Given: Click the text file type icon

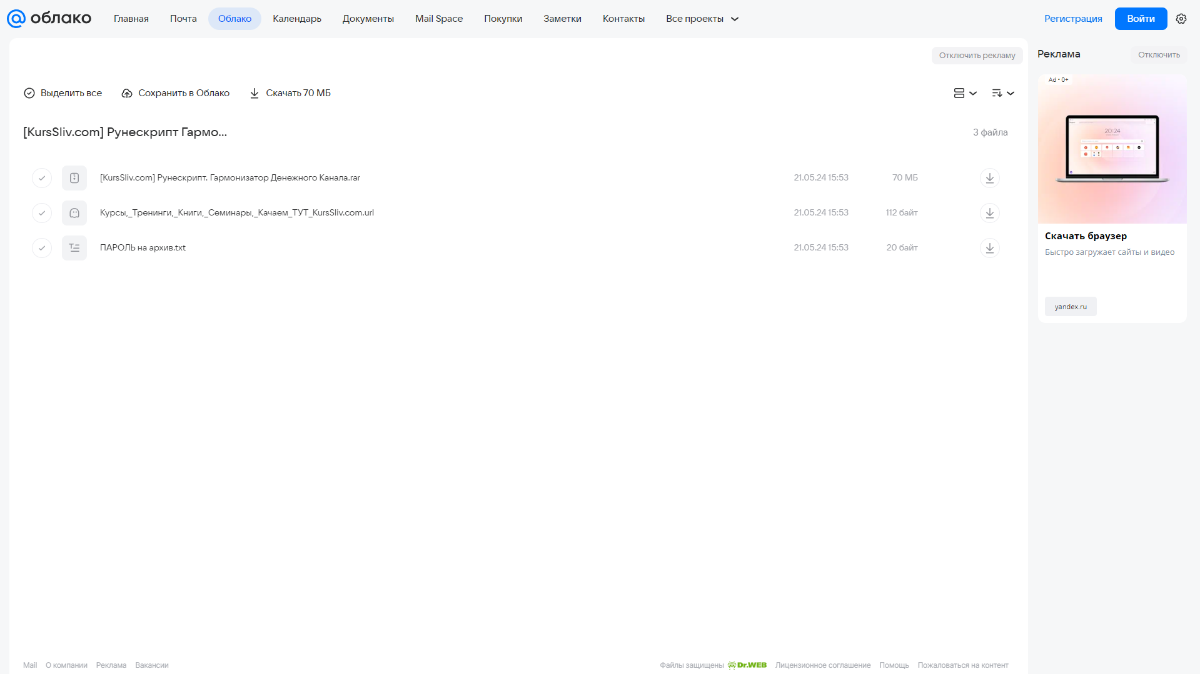Looking at the screenshot, I should click(74, 248).
